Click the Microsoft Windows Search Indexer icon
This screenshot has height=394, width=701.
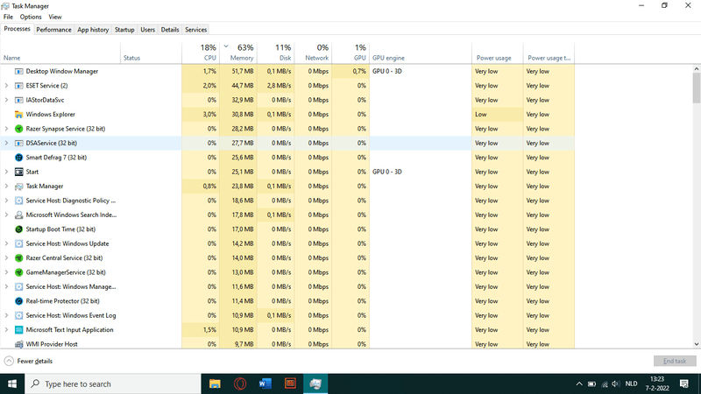point(18,215)
